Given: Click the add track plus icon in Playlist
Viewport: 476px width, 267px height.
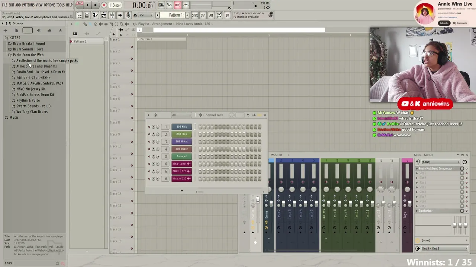Looking at the screenshot, I should (113, 34).
